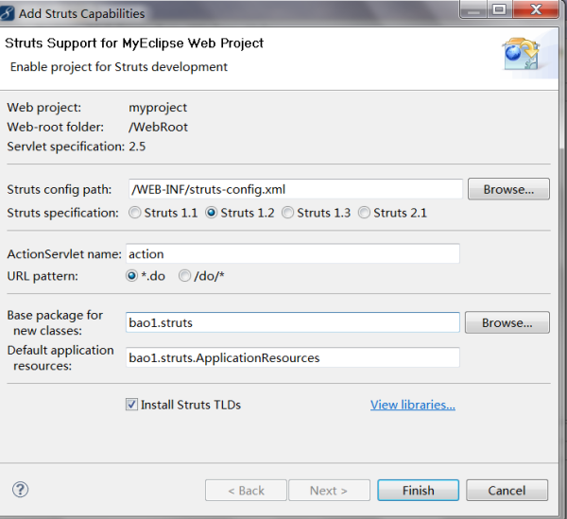Screen dimensions: 567x519
Task: Click the Add Struts Capabilities title icon
Action: point(7,13)
